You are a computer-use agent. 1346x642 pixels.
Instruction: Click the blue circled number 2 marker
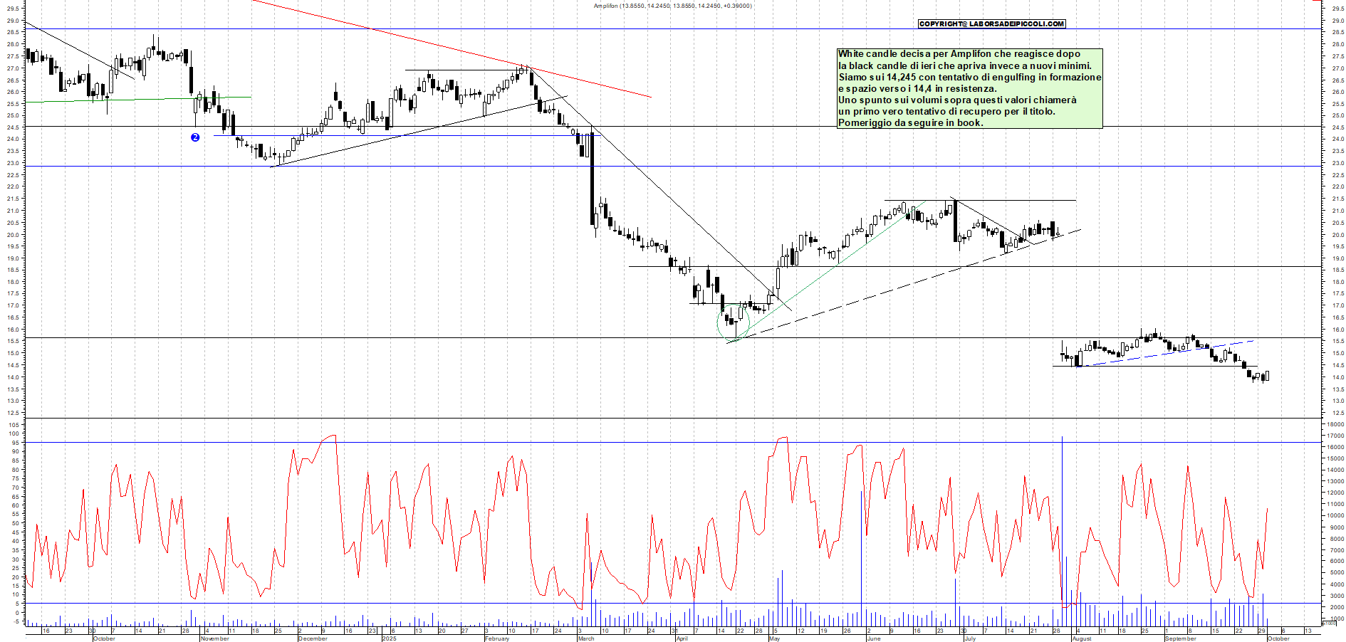[x=195, y=137]
